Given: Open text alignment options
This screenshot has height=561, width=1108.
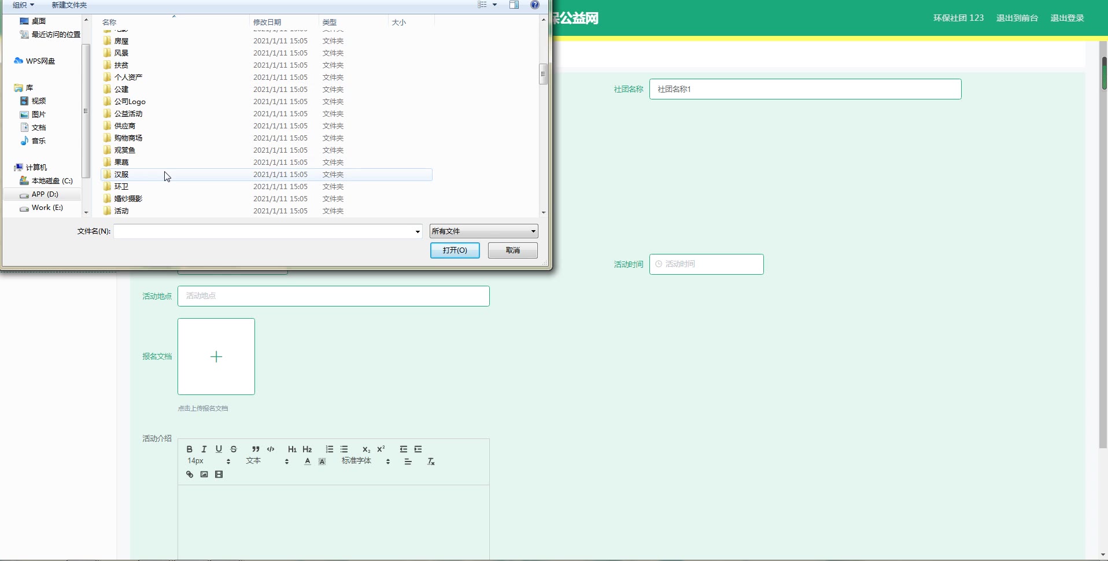Looking at the screenshot, I should pos(408,462).
